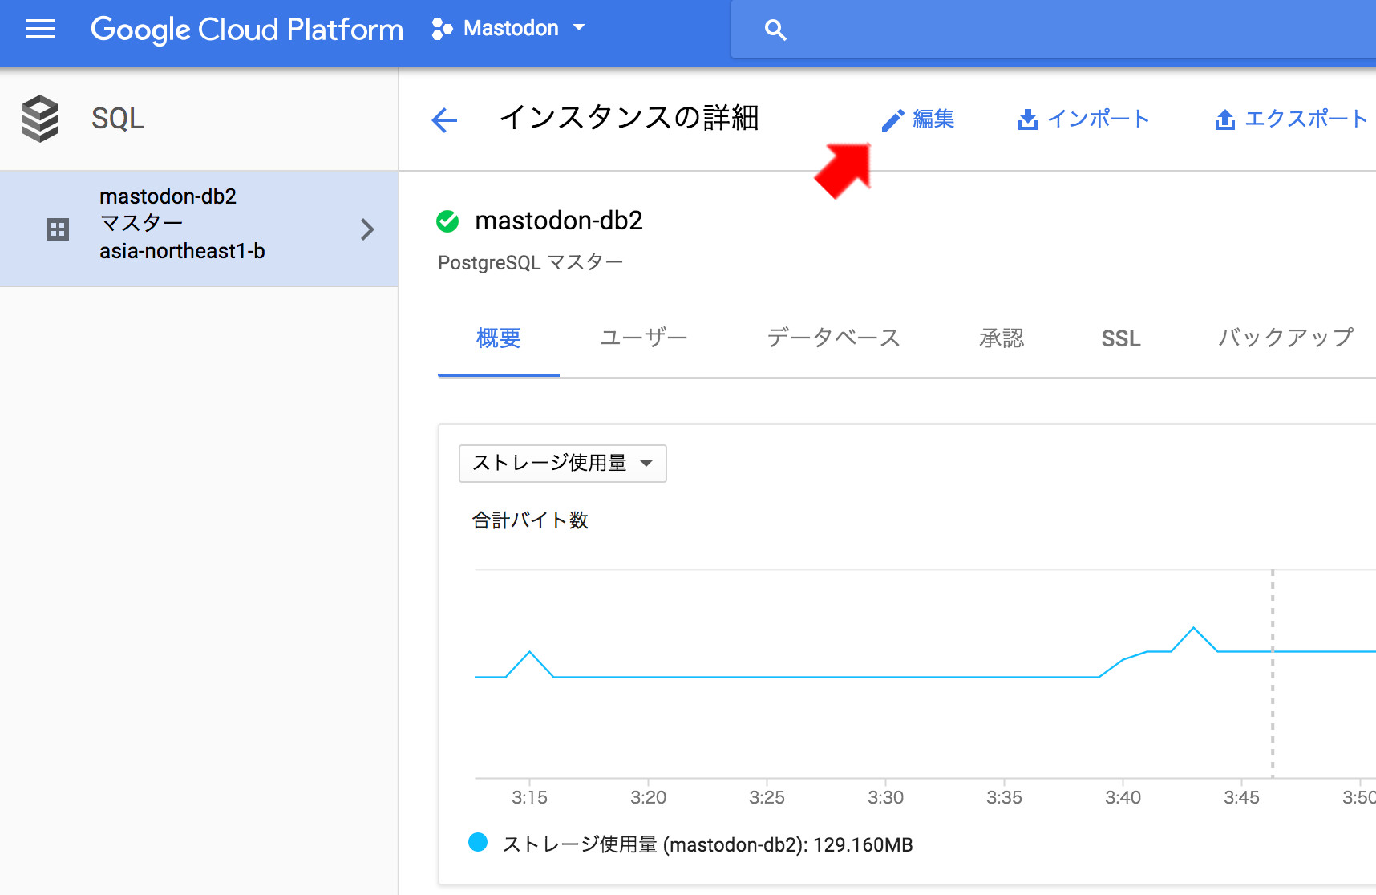Click the import download icon
This screenshot has width=1376, height=895.
(x=1027, y=120)
